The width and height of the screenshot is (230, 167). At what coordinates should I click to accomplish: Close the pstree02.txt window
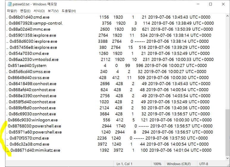tap(223, 4)
